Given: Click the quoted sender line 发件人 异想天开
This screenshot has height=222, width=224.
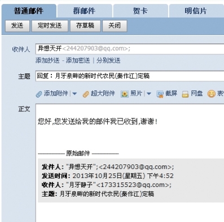Looking at the screenshot, I should [108, 167].
